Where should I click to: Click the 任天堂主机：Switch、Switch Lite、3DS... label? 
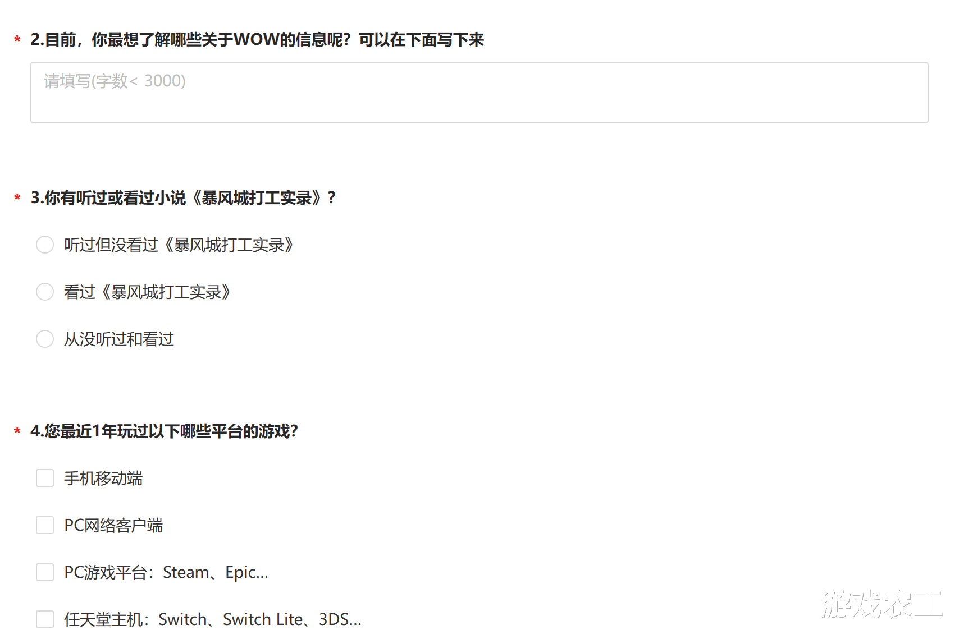point(213,620)
